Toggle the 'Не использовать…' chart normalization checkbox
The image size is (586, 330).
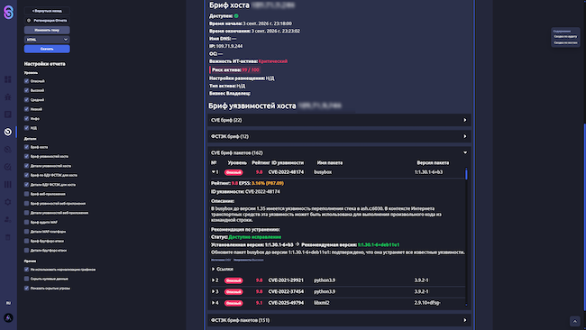tap(26, 270)
